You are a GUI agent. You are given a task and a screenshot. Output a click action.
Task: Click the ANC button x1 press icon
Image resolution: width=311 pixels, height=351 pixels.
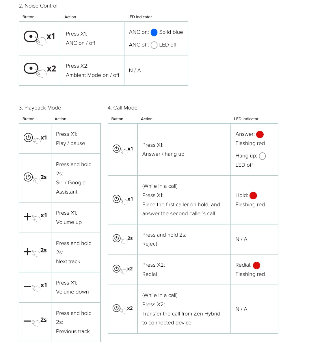pyautogui.click(x=39, y=38)
